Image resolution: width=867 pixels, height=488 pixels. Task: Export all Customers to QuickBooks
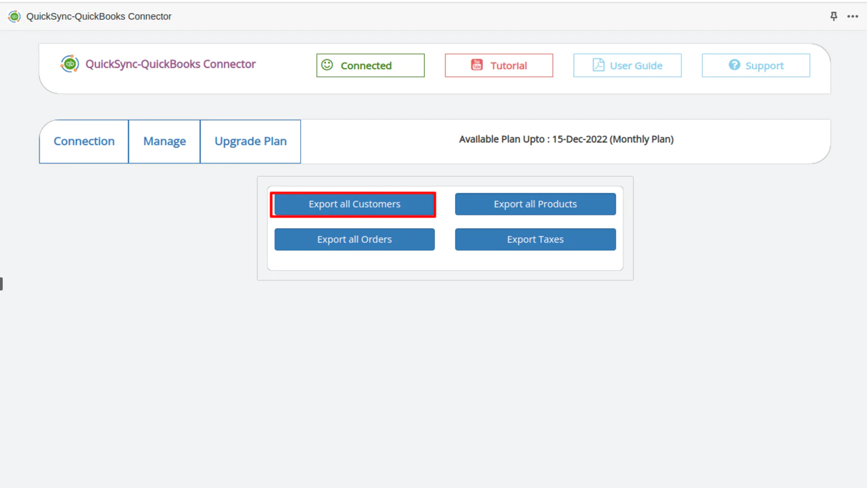click(x=354, y=204)
